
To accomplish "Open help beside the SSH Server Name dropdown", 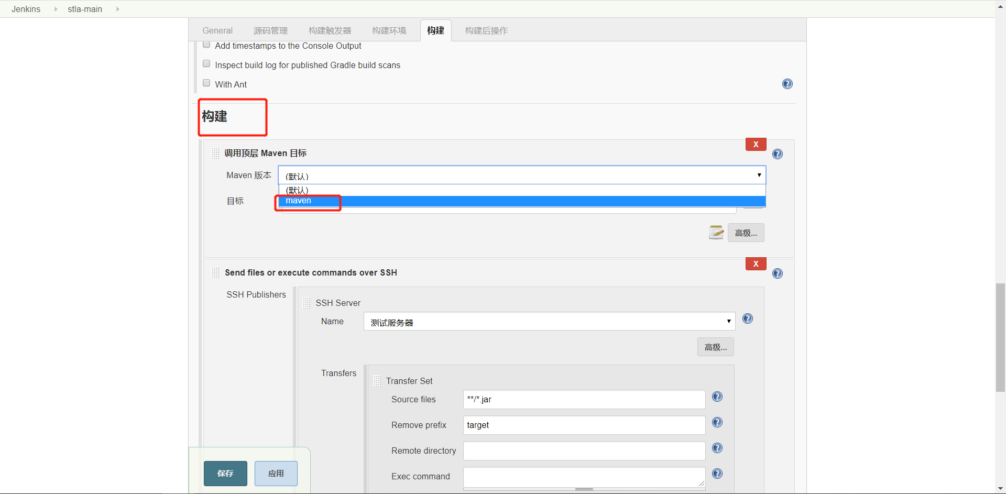I will [x=748, y=319].
